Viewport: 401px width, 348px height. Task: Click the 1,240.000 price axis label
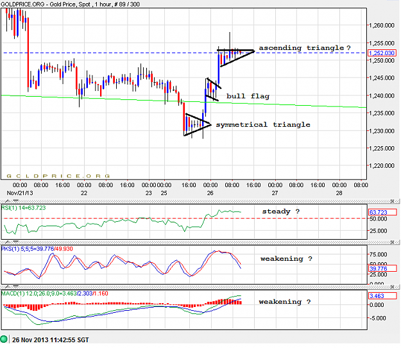pyautogui.click(x=382, y=95)
